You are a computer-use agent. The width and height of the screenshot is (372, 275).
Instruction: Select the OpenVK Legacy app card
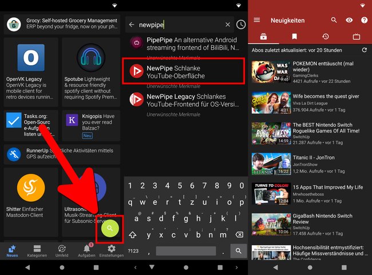31,72
